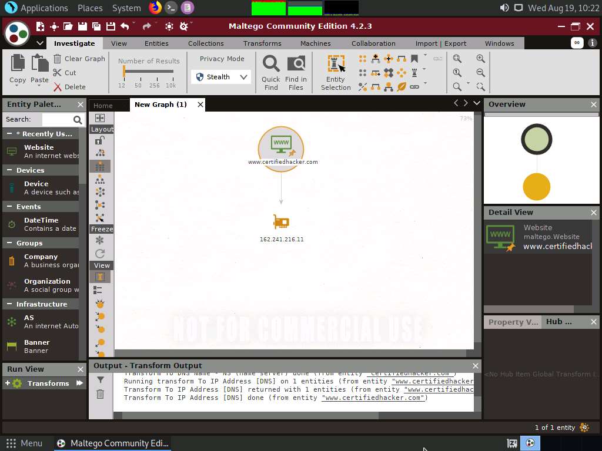Activate the Entity Selection tool
Screen dimensions: 602x451
click(336, 73)
